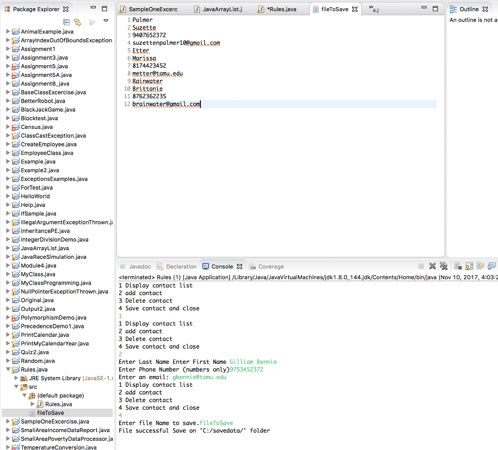Minimize the editor area pane
Image resolution: width=498 pixels, height=450 pixels.
pos(424,9)
